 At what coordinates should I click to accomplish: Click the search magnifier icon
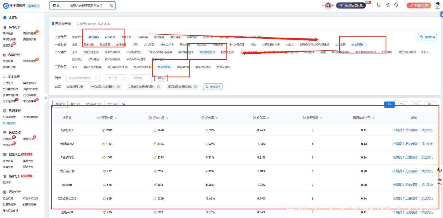click(x=111, y=5)
